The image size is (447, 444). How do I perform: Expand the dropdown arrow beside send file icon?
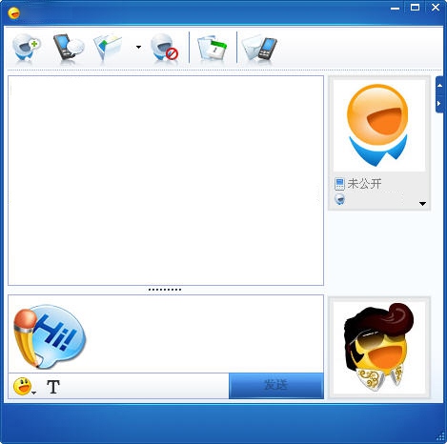click(x=138, y=47)
